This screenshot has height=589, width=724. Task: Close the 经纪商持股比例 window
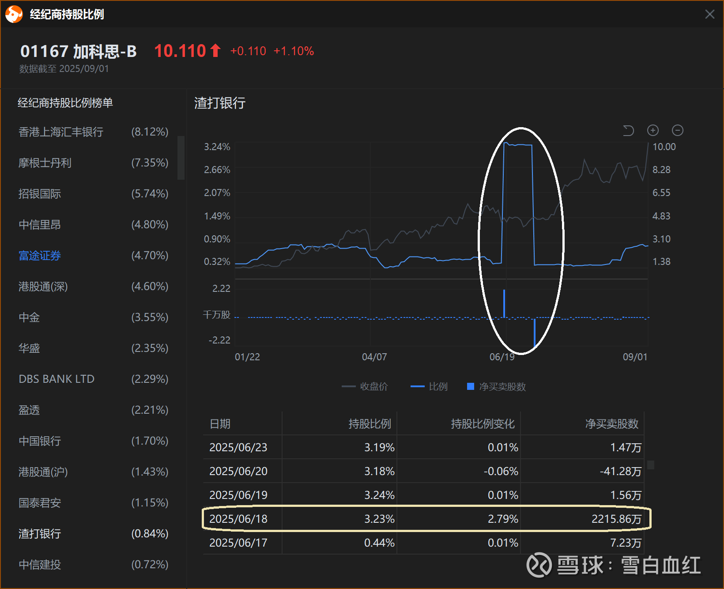[x=710, y=14]
